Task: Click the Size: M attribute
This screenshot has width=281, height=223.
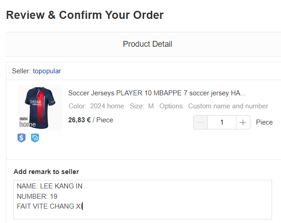Action: click(x=142, y=106)
